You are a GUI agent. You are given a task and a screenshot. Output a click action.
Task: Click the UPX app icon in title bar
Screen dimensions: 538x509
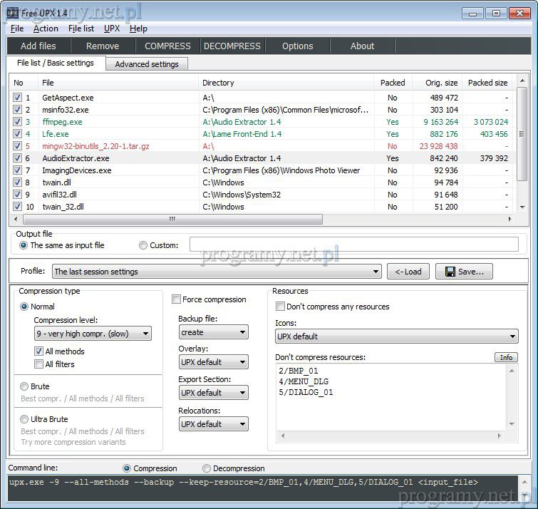[12, 13]
